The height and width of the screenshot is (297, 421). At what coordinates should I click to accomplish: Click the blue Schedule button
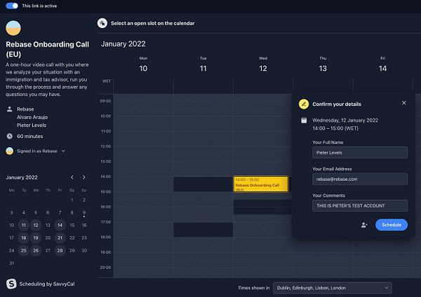point(392,225)
